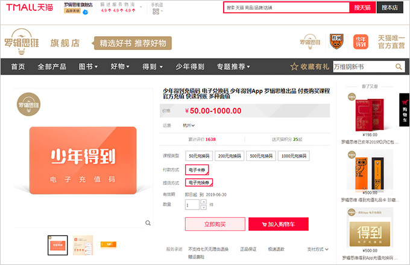Select the 1000元兑换码 option

coord(294,156)
